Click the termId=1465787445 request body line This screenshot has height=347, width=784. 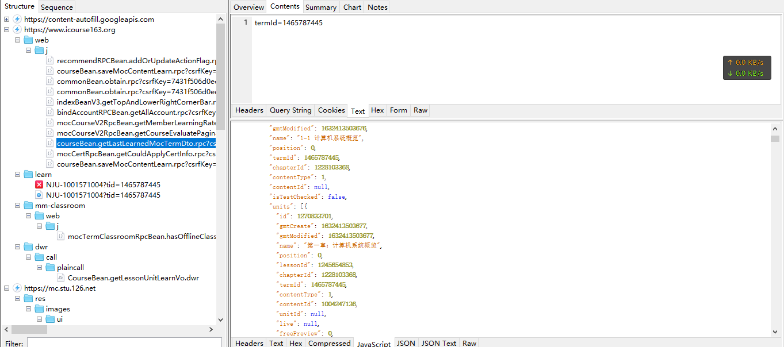point(288,23)
